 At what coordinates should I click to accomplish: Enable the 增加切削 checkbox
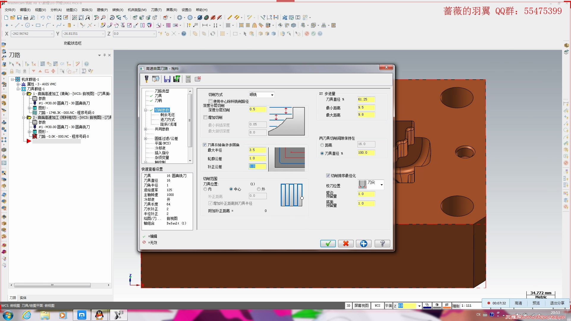click(206, 117)
